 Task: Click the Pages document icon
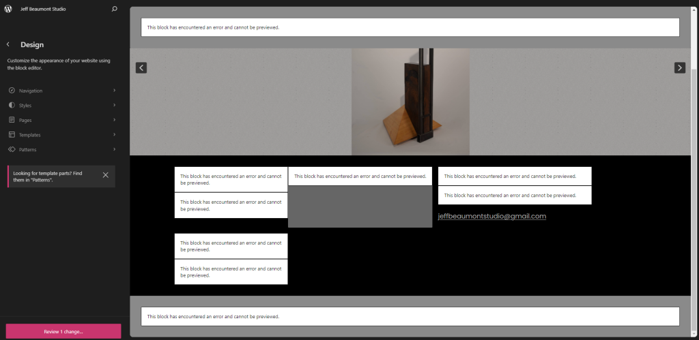coord(12,120)
